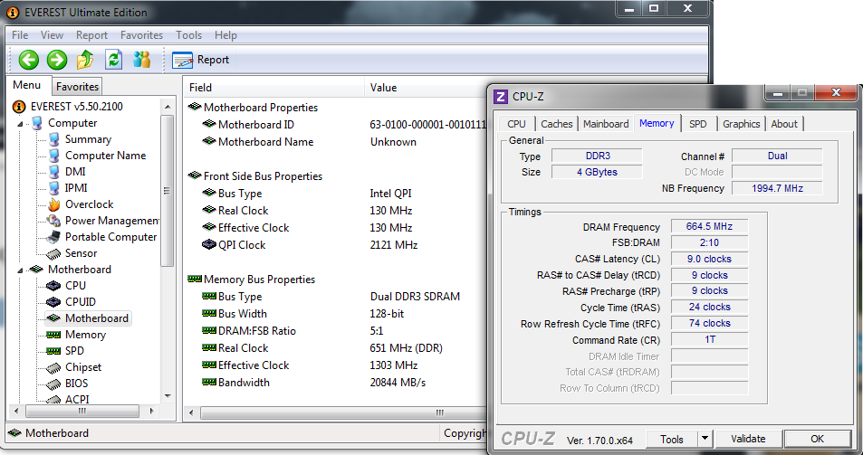This screenshot has width=863, height=455.
Task: Click the green Back arrow in EVEREST toolbar
Action: pyautogui.click(x=29, y=60)
